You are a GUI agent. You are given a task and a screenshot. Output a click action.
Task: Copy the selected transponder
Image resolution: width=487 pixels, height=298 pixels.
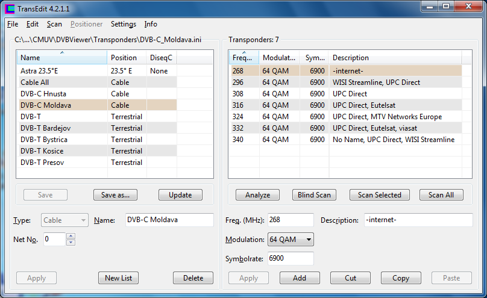pyautogui.click(x=401, y=278)
